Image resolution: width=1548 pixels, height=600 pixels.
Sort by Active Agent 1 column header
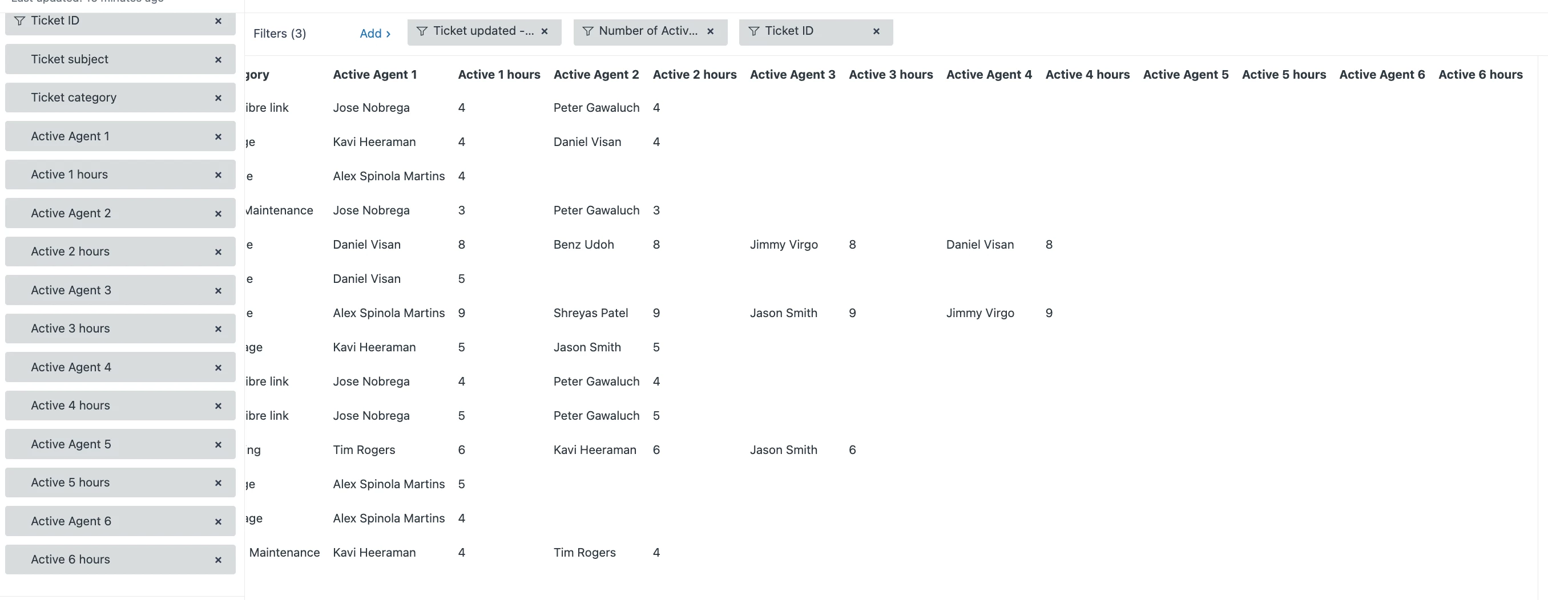pos(374,75)
